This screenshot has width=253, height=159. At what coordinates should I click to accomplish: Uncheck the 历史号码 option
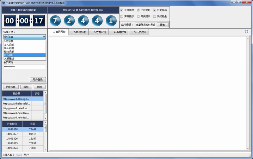154,10
